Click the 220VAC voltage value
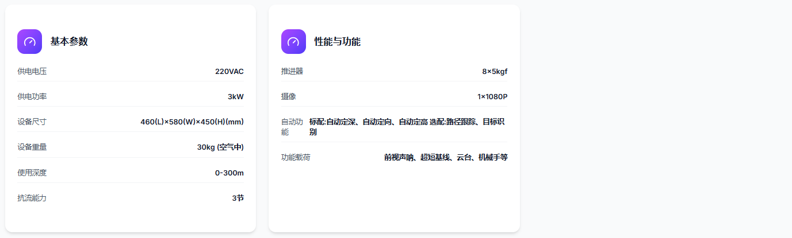 (229, 72)
